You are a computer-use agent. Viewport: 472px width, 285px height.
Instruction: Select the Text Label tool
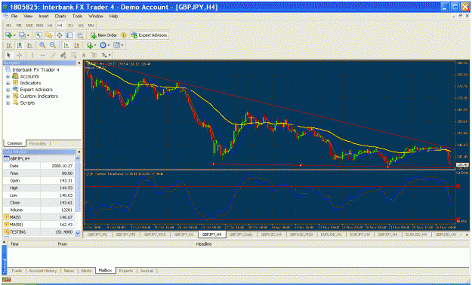(x=94, y=55)
